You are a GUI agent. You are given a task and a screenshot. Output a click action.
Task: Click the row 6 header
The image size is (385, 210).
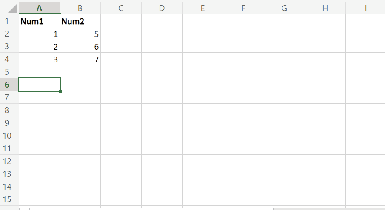6,85
